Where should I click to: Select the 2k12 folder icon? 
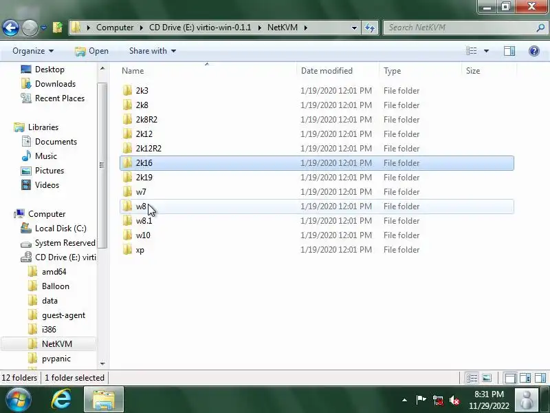coord(127,134)
